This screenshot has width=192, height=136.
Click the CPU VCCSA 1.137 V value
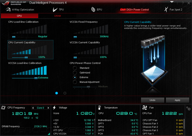point(89,134)
